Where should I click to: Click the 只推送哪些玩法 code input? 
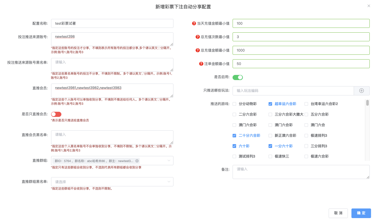293,91
